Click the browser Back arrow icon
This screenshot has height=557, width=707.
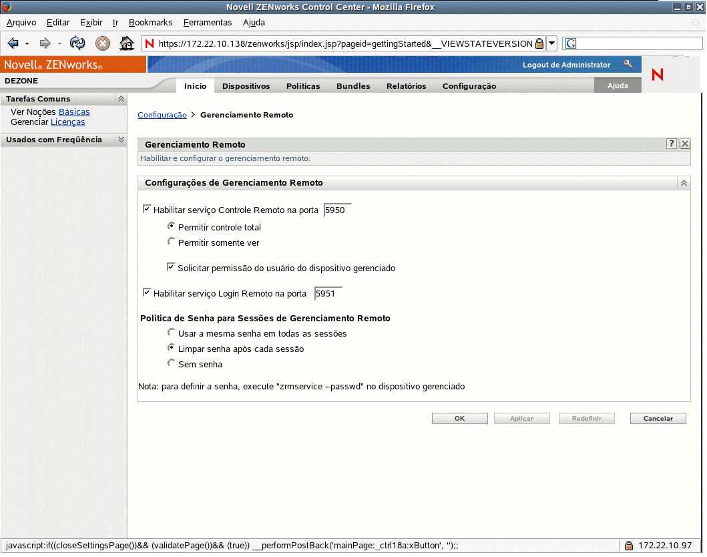13,43
